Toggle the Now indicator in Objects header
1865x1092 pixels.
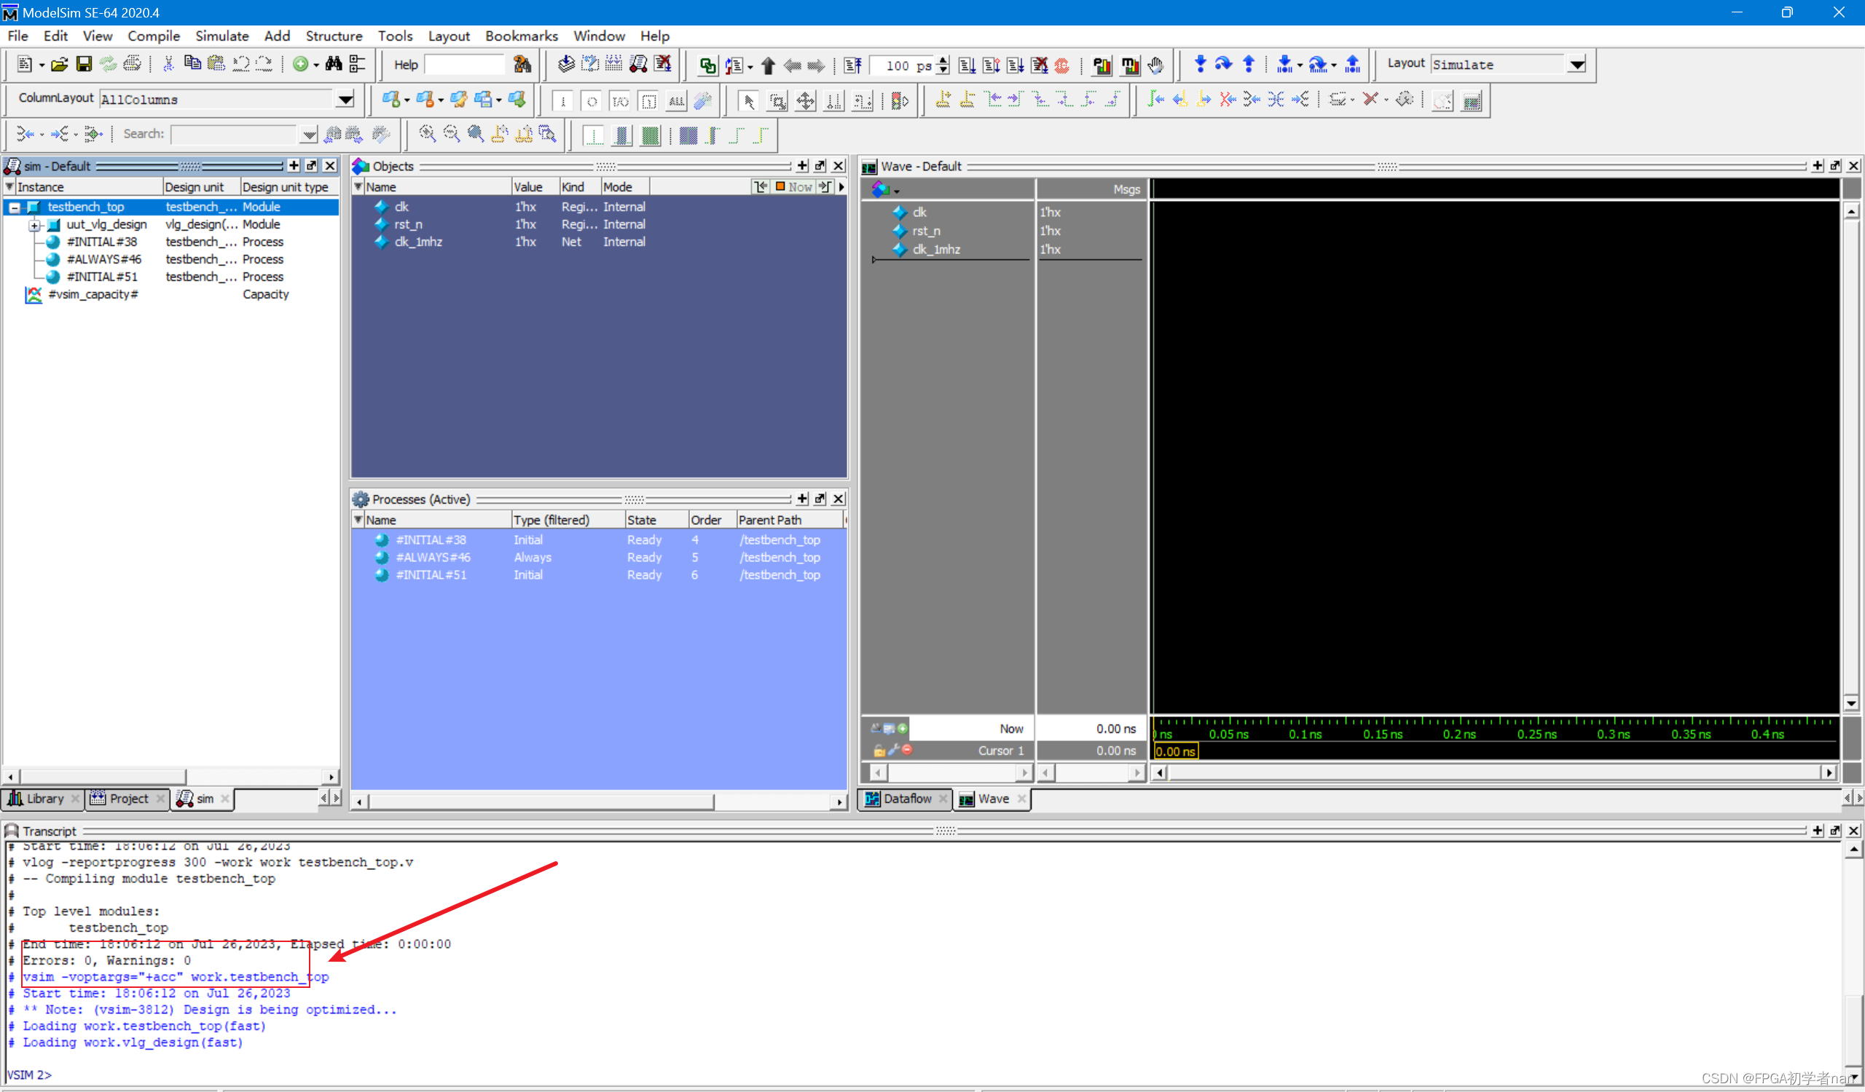[x=793, y=187]
